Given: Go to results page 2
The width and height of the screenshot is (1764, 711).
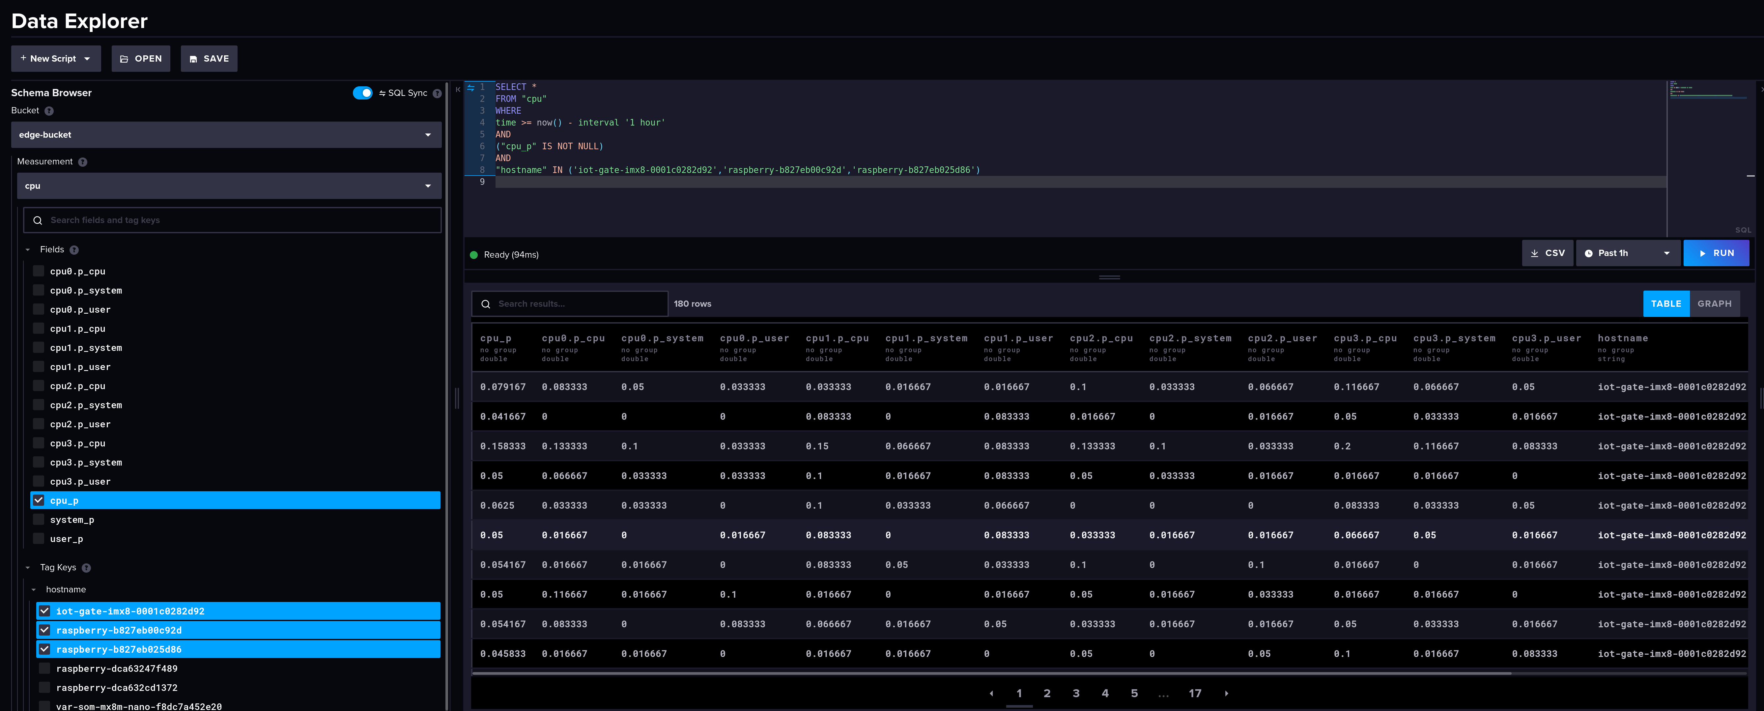Looking at the screenshot, I should [x=1047, y=694].
